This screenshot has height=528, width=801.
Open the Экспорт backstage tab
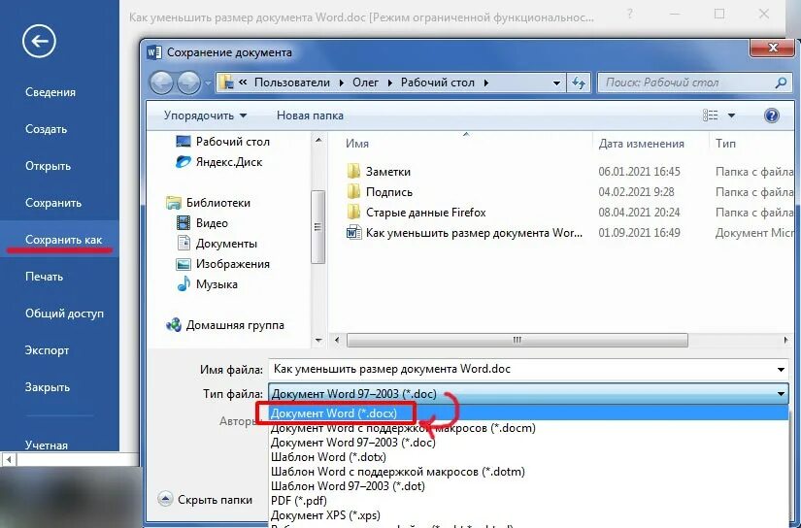pos(47,350)
